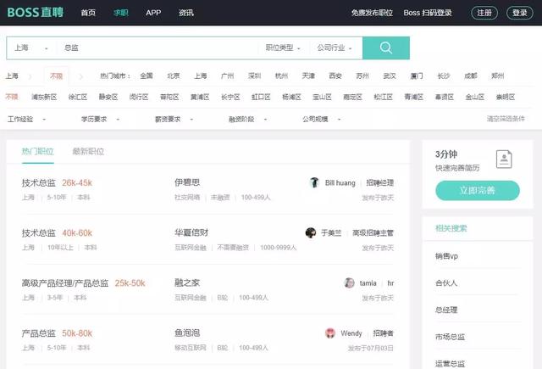This screenshot has width=542, height=369.
Task: Search related term 总经理
Action: pyautogui.click(x=446, y=310)
